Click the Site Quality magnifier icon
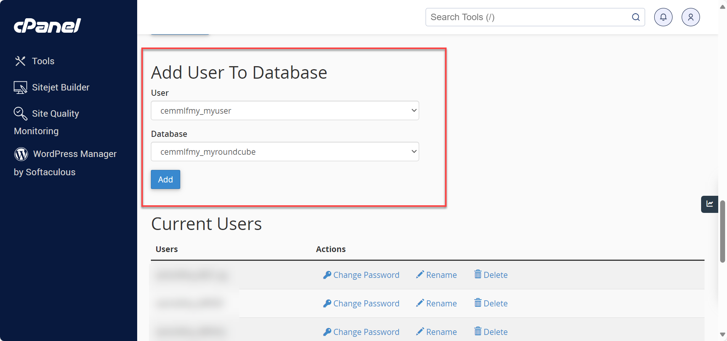 point(21,113)
